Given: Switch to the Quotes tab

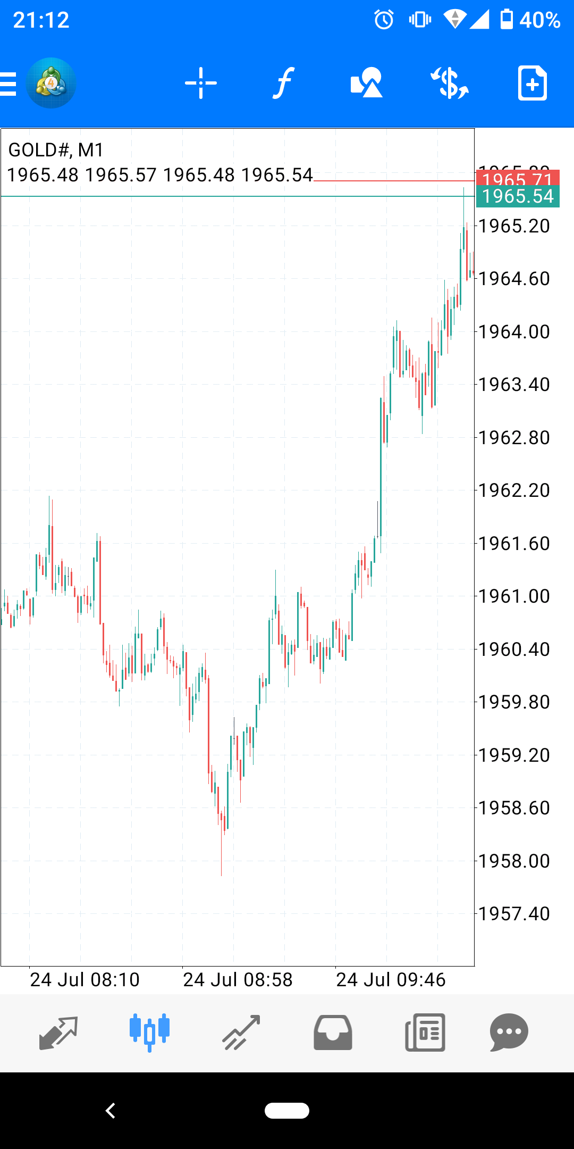Looking at the screenshot, I should coord(58,1033).
